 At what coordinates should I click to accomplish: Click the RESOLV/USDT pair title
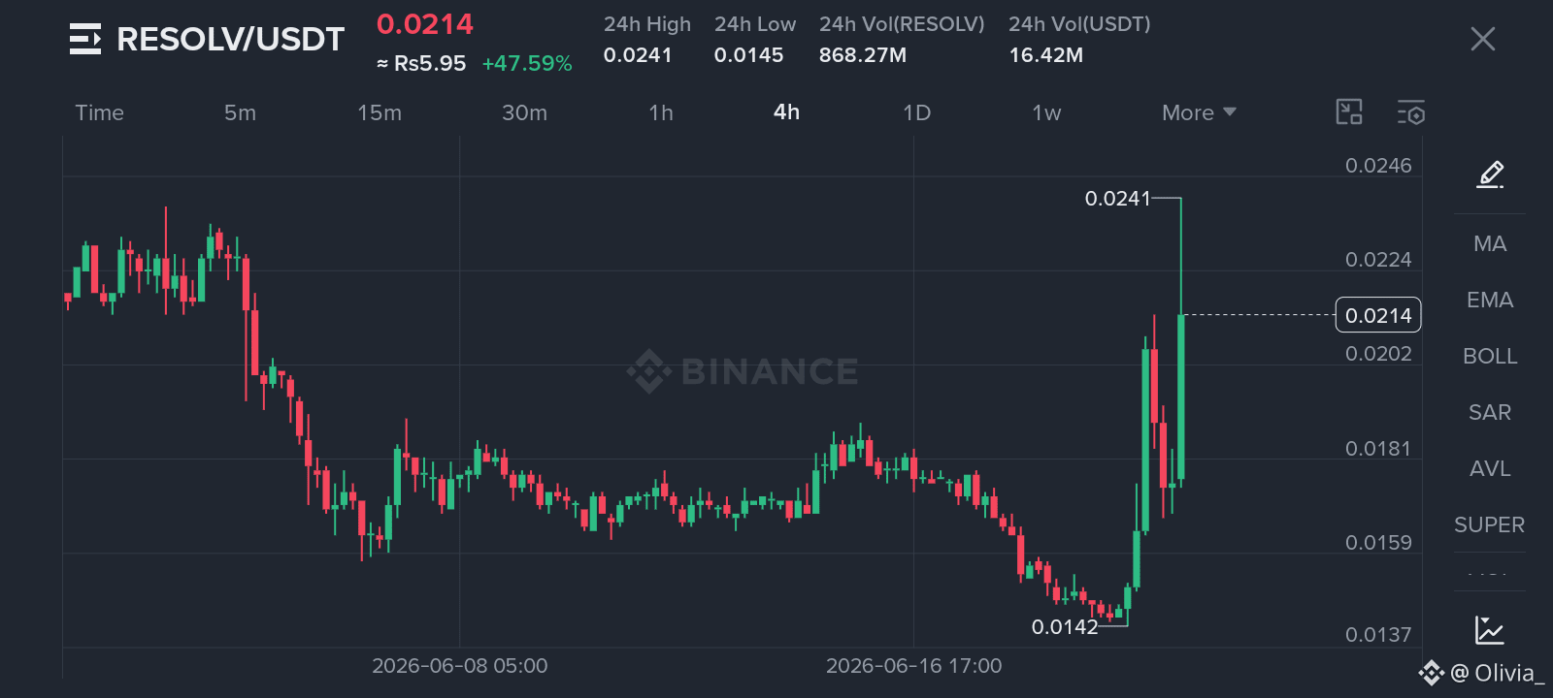tap(231, 39)
